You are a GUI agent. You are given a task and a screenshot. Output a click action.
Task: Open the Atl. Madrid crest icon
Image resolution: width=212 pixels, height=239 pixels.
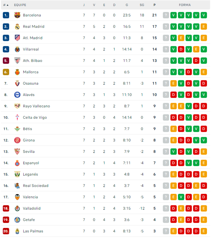pos(17,38)
